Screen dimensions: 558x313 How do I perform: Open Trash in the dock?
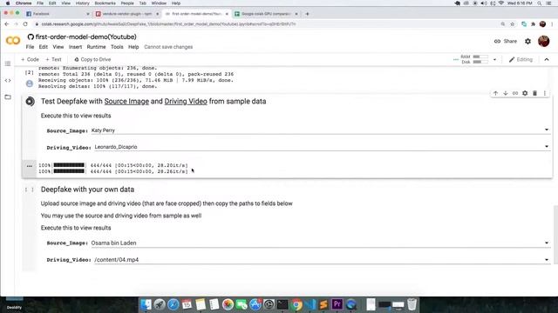412,304
